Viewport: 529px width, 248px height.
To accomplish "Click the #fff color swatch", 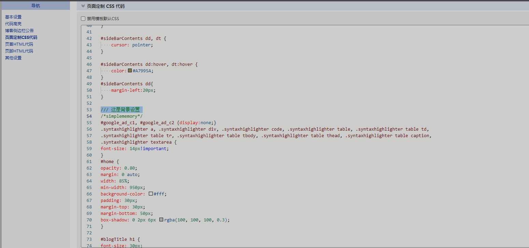I will point(151,194).
